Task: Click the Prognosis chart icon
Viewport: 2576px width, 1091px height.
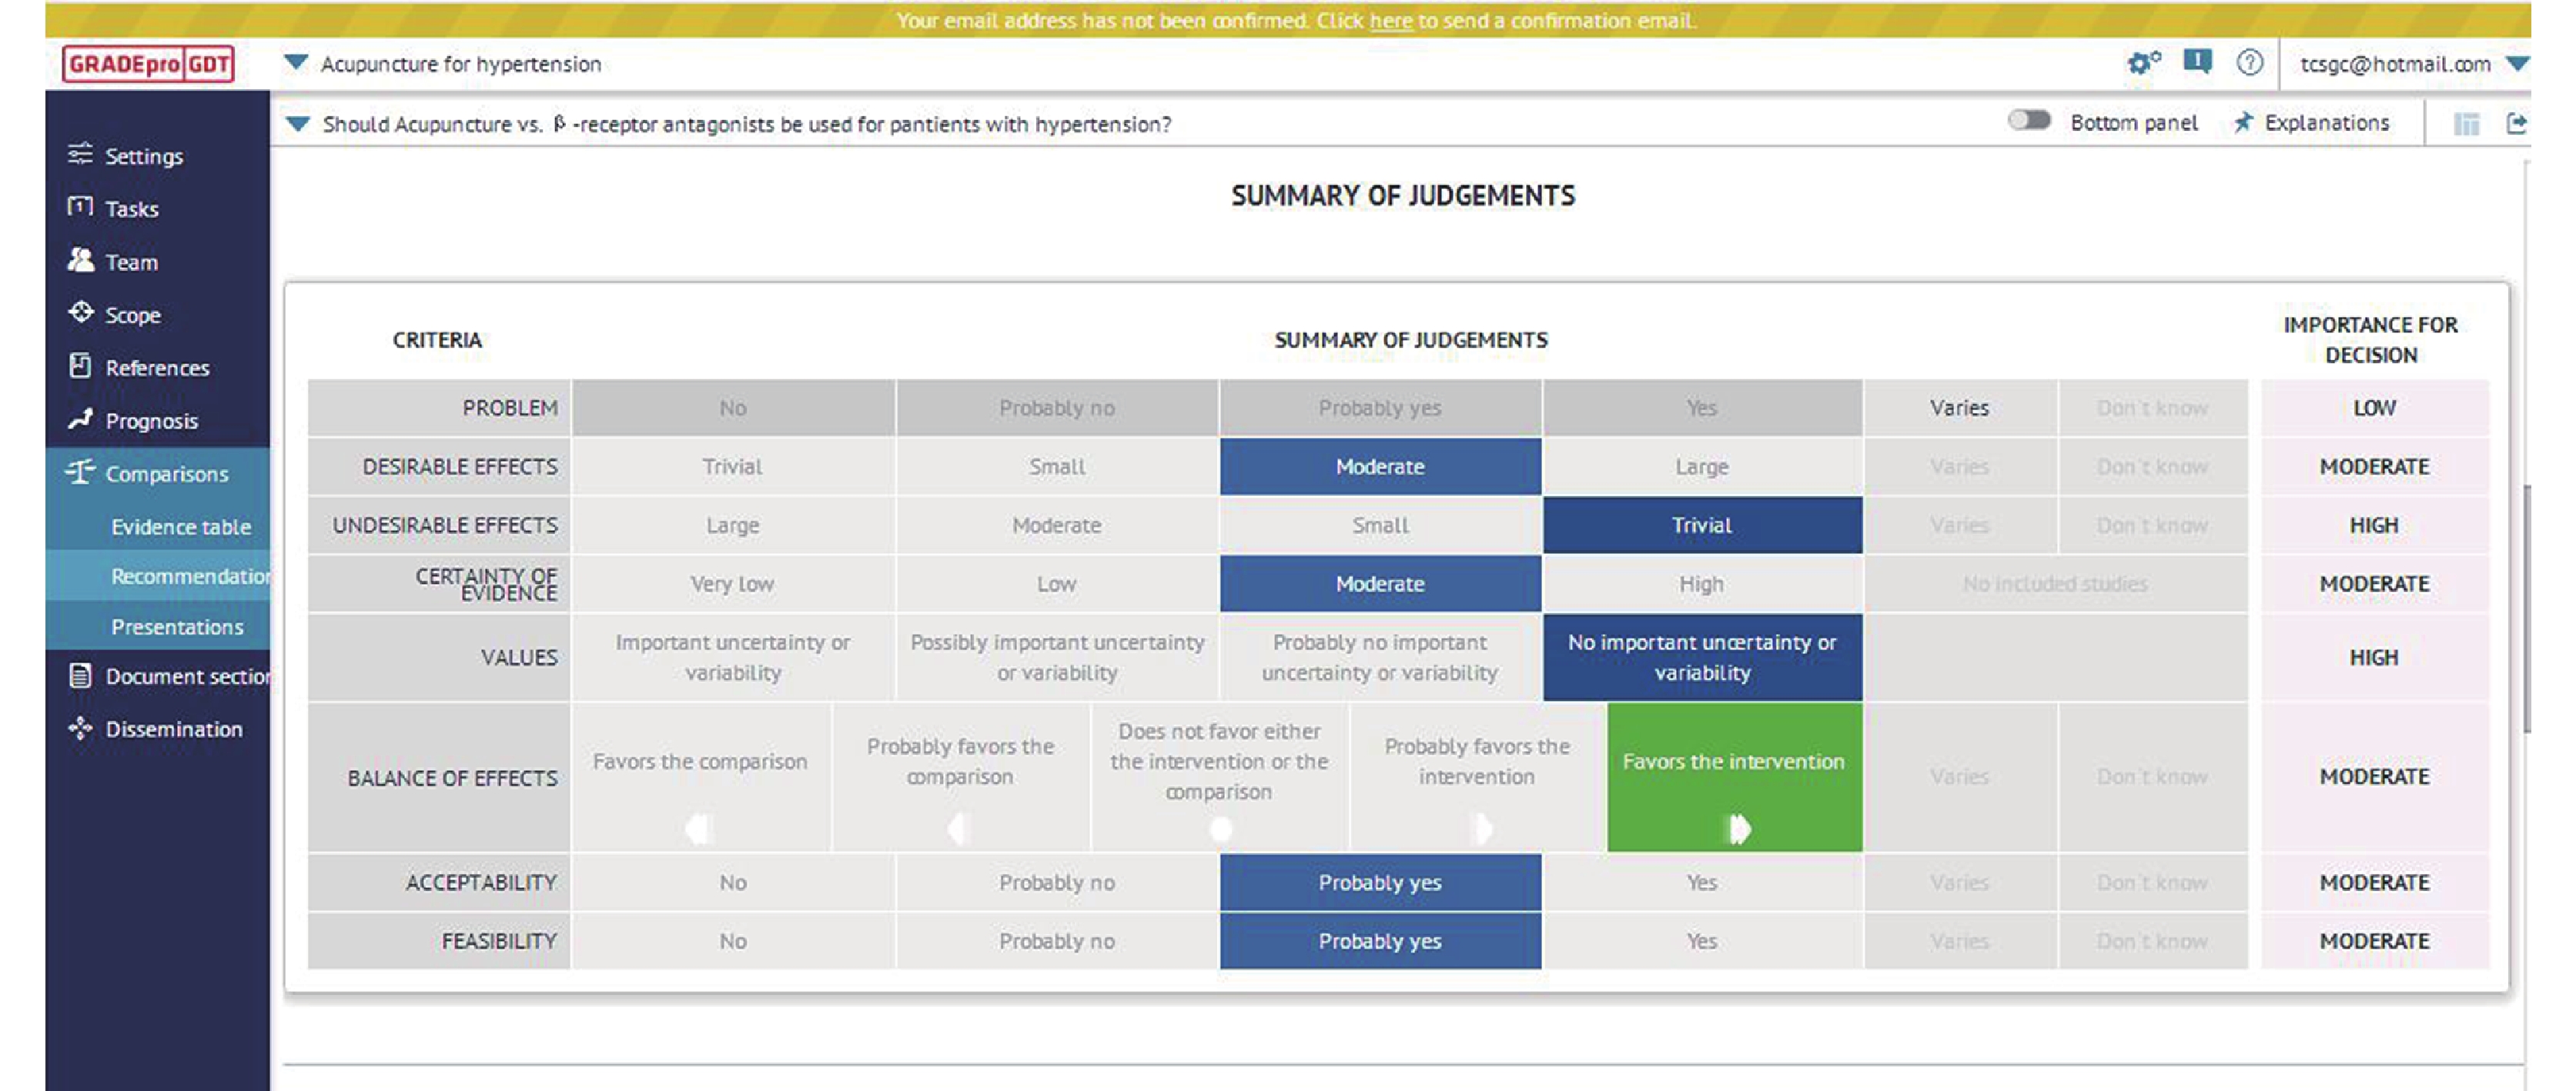Action: (x=80, y=419)
